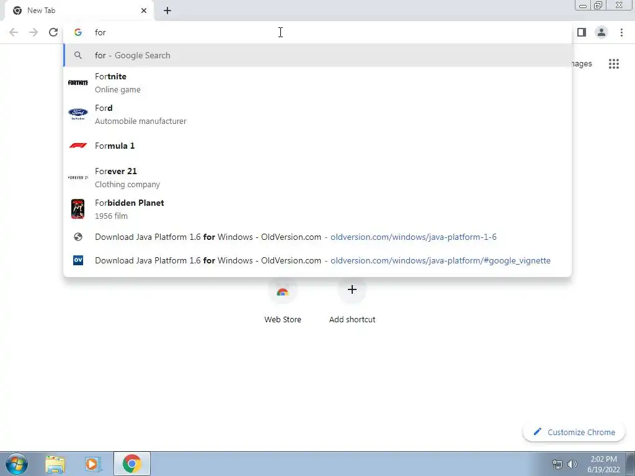This screenshot has height=476, width=635.
Task: Open the Chrome three-dot menu
Action: click(621, 32)
